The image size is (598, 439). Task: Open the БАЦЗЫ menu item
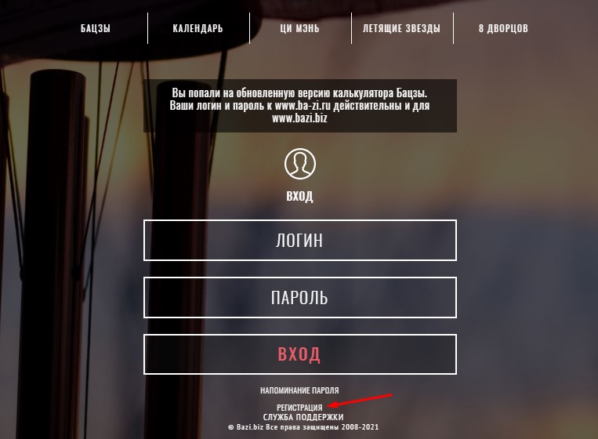[96, 28]
